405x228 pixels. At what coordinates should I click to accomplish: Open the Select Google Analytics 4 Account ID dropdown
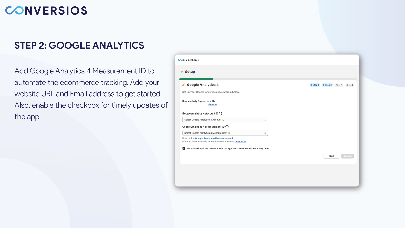pos(225,120)
